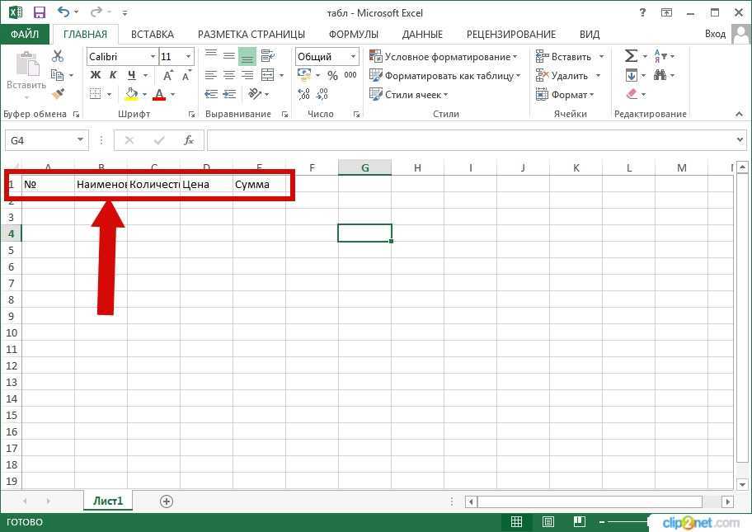
Task: Toggle italic (К) formatting
Action: coord(113,75)
